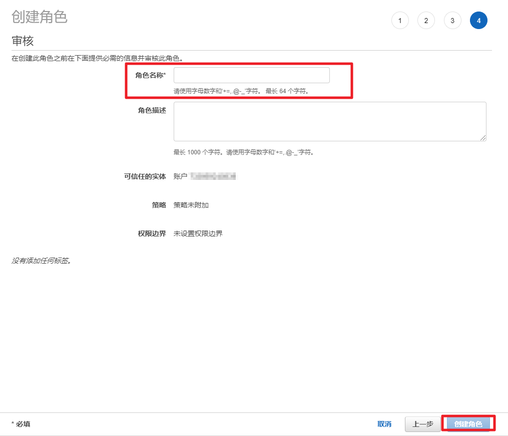Click the 角色名称 field label
The image size is (508, 436).
click(x=150, y=75)
